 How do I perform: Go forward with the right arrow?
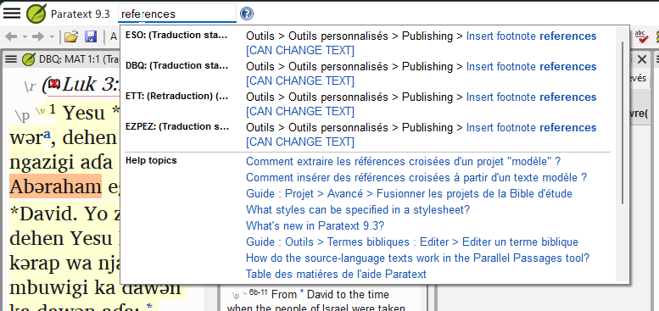(38, 37)
